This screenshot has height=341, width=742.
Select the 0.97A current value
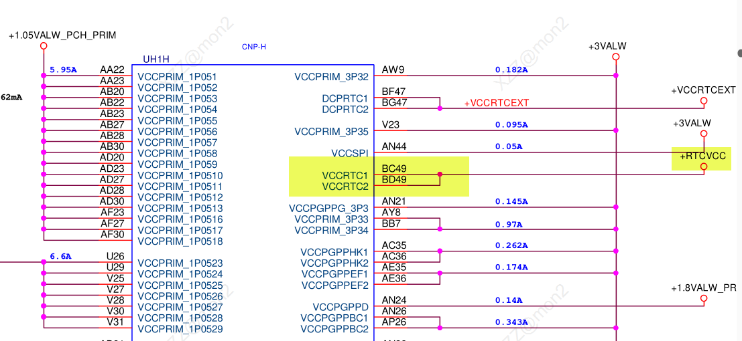pos(509,223)
